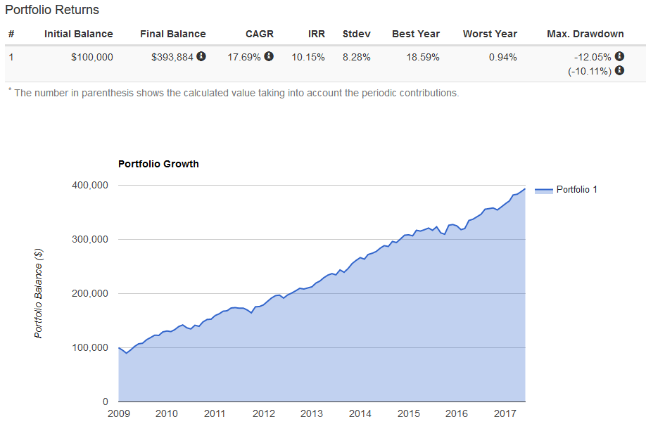Click the Initial Balance column header
This screenshot has height=424, width=646.
(x=78, y=34)
